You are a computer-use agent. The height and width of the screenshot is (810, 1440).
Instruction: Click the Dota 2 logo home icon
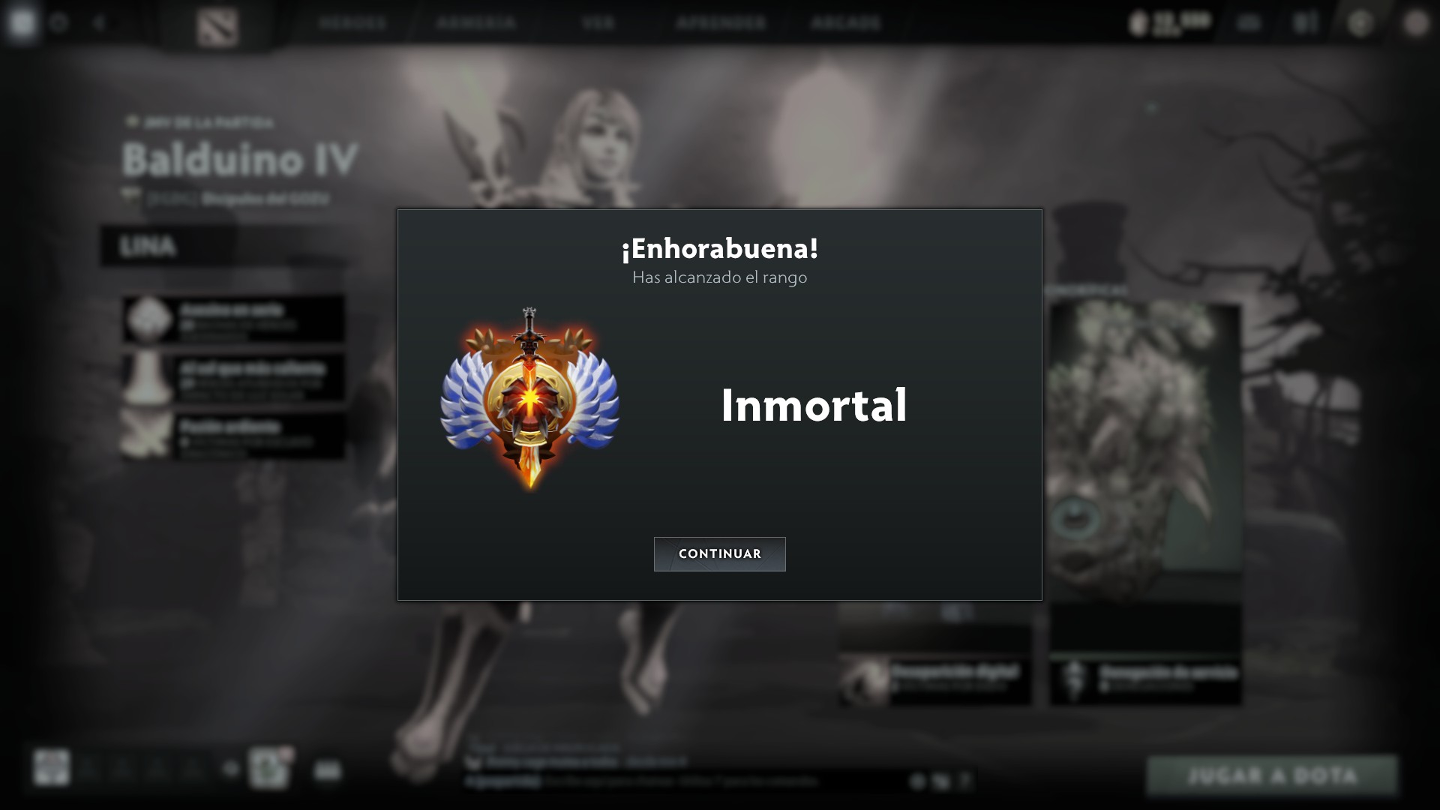217,27
